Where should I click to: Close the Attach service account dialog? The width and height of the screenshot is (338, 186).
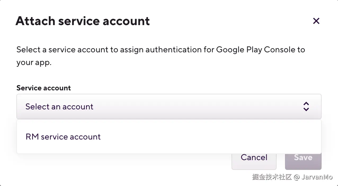click(x=316, y=21)
